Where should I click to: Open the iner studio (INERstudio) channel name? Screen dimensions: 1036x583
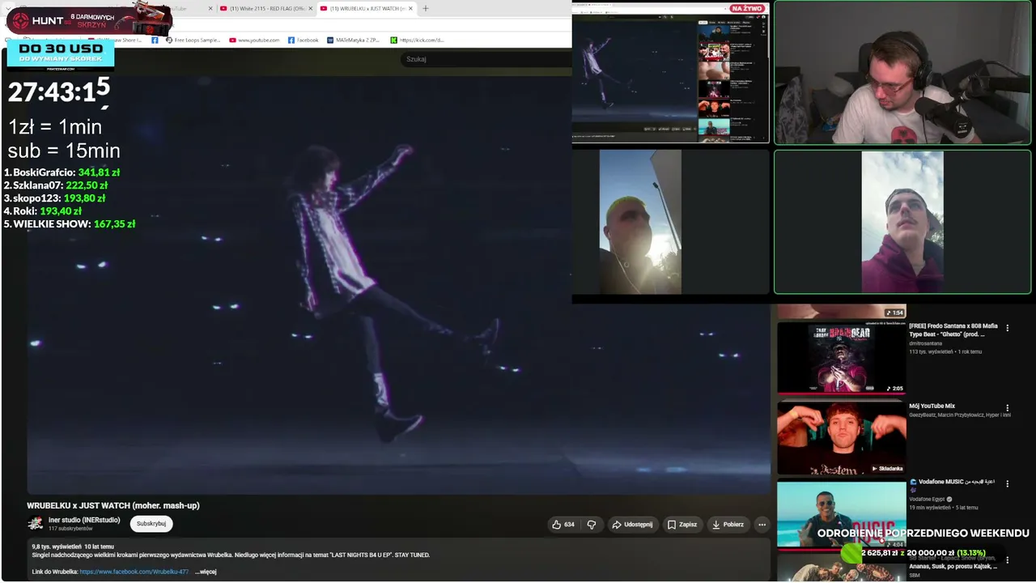(84, 520)
